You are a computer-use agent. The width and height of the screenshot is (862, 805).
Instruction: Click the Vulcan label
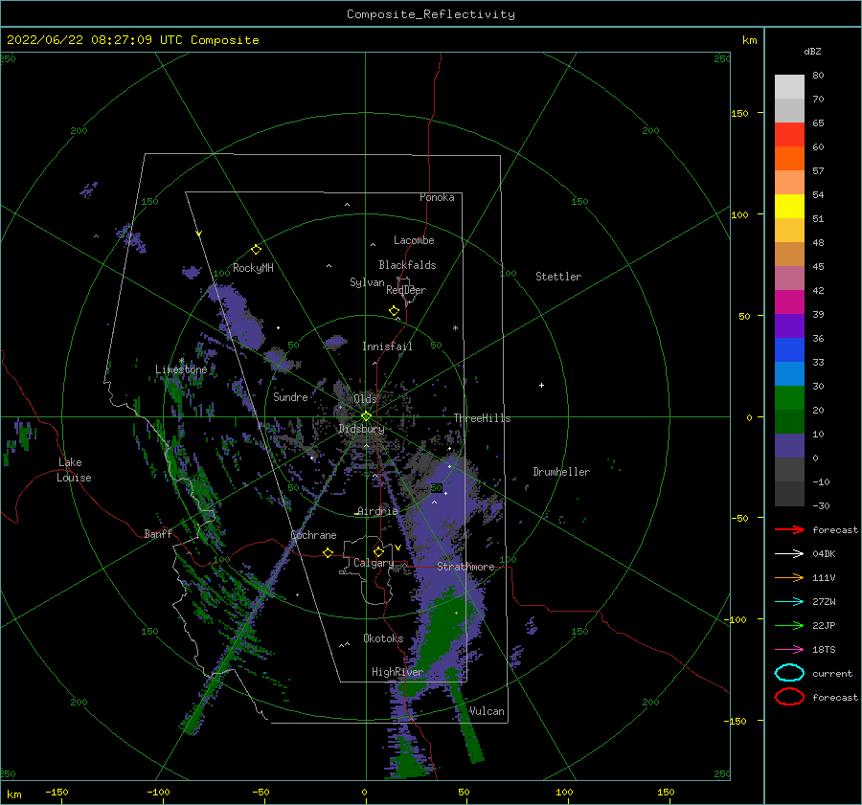(x=487, y=711)
